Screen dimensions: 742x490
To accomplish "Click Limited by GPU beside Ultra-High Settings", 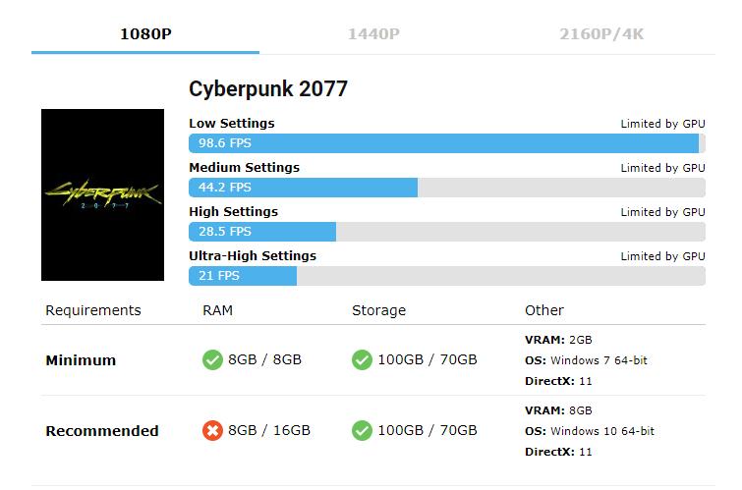I will click(663, 256).
